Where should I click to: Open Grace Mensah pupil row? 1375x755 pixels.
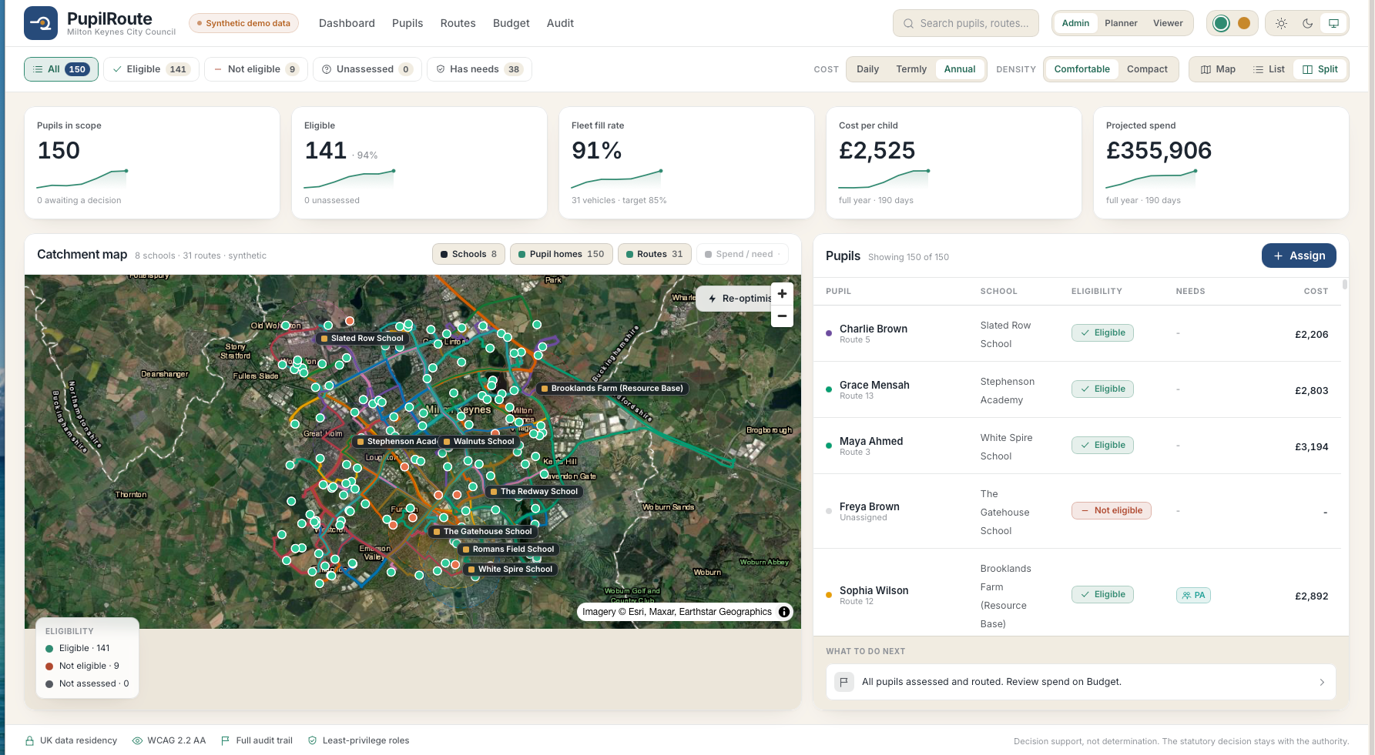click(1077, 389)
